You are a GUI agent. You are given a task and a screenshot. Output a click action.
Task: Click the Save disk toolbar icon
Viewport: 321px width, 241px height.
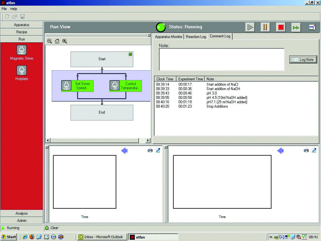[x=23, y=17]
